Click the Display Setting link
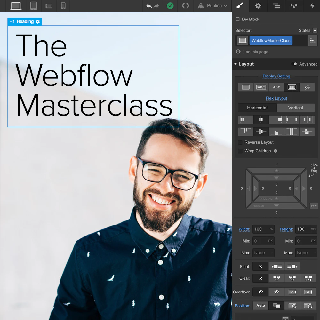Image resolution: width=320 pixels, height=320 pixels. click(x=276, y=76)
